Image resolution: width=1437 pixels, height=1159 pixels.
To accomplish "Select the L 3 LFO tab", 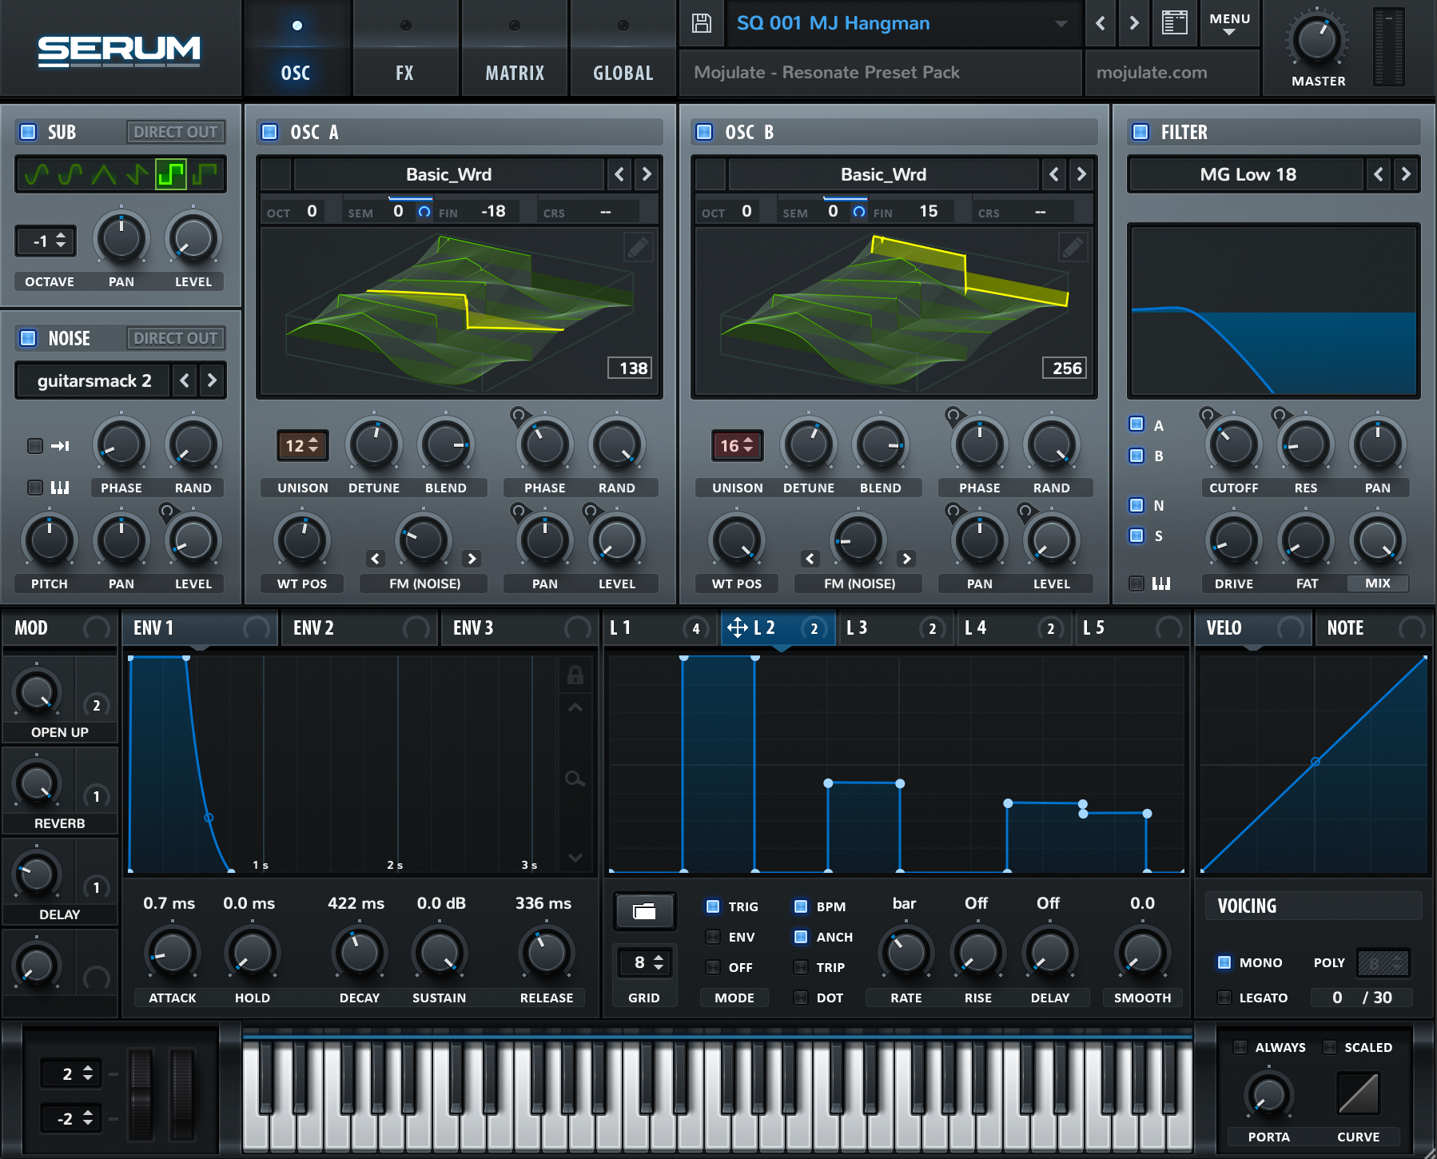I will (x=896, y=628).
